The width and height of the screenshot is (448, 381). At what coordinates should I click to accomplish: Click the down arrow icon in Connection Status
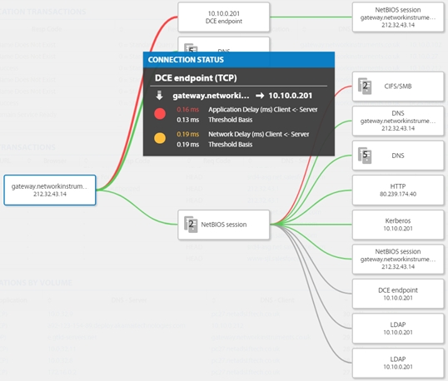pyautogui.click(x=159, y=96)
